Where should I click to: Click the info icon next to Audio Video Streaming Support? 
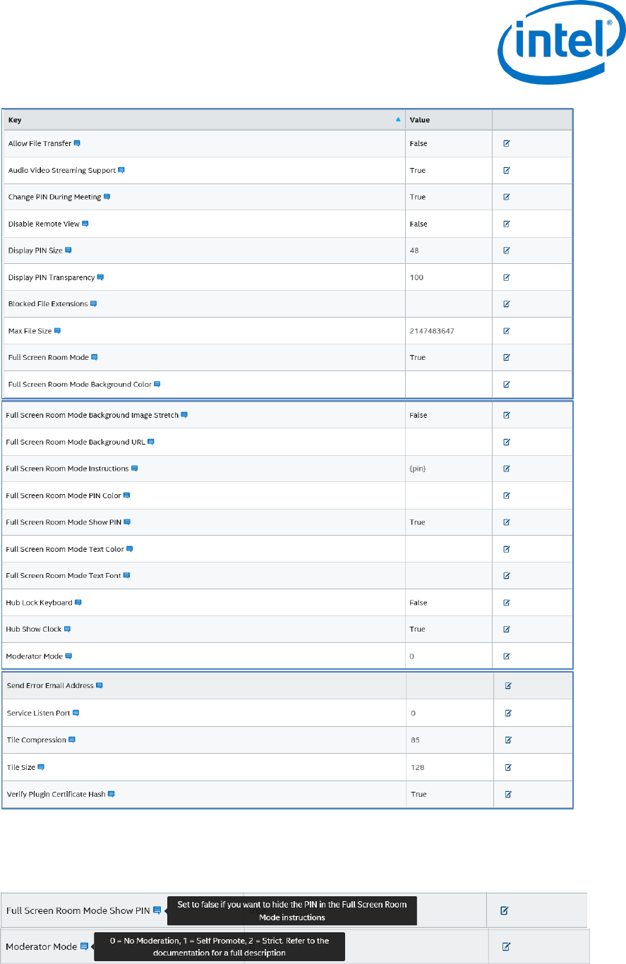click(x=121, y=170)
